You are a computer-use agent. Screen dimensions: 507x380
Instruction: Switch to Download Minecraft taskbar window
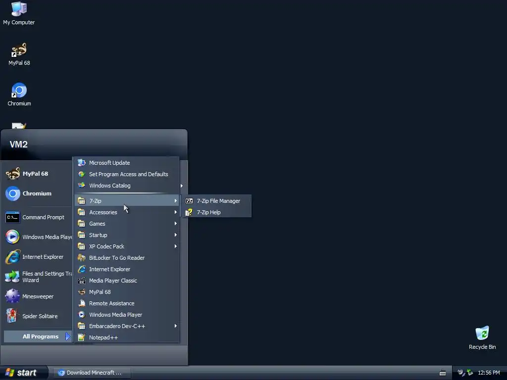click(92, 373)
